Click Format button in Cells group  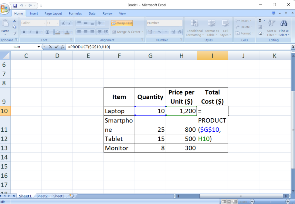(244, 33)
